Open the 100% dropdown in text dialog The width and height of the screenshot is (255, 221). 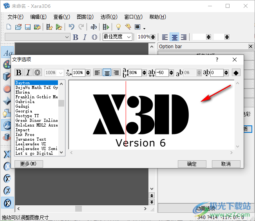point(61,72)
